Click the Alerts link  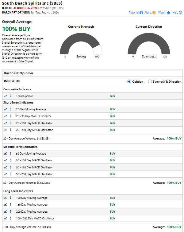click(148, 13)
